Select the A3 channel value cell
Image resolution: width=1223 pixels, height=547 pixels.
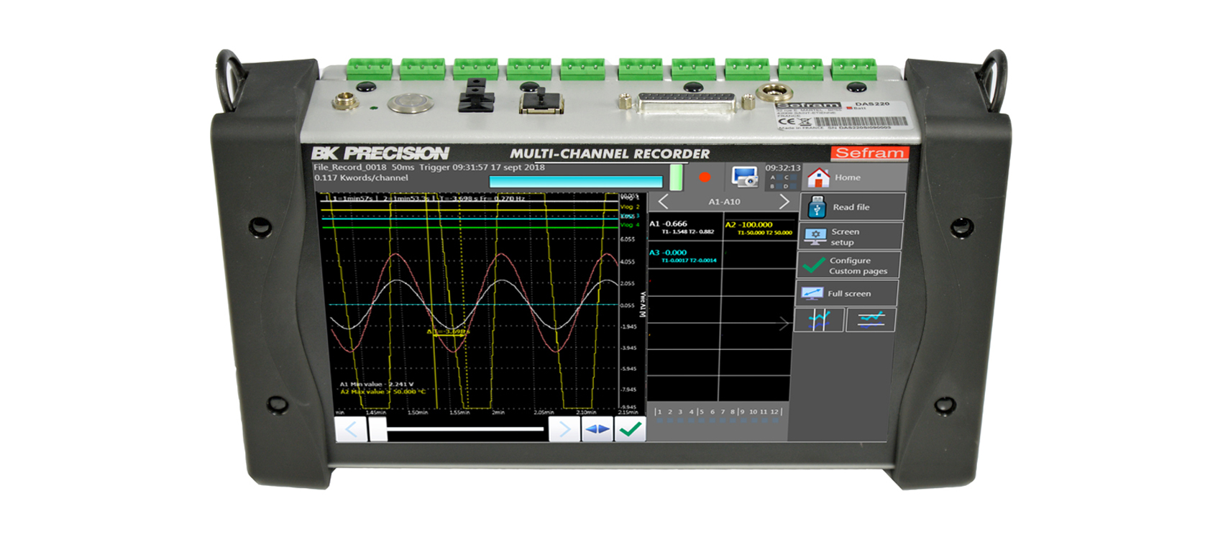coord(684,256)
